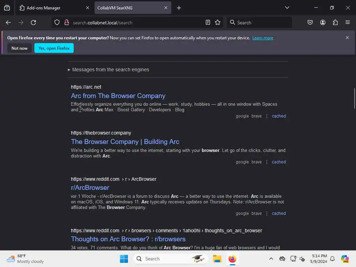Toggle reader view in address bar
This screenshot has height=267, width=356.
pyautogui.click(x=208, y=23)
